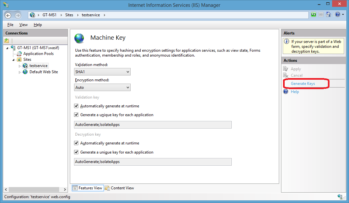Click the Features View tab icon

click(x=75, y=188)
